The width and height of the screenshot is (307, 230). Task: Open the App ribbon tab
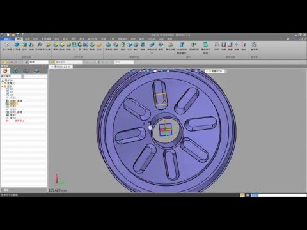(161, 39)
